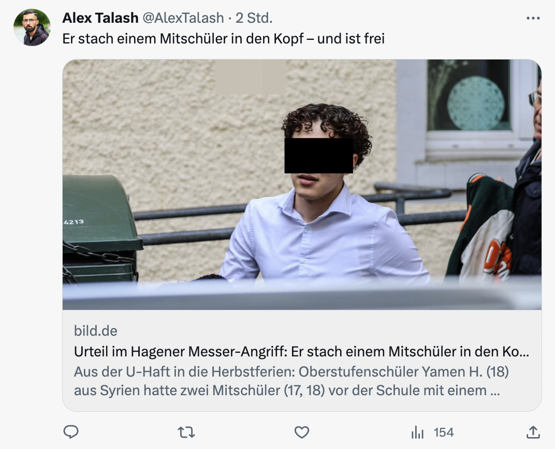The width and height of the screenshot is (555, 449).
Task: Click the black censor bar in the photo
Action: [318, 156]
